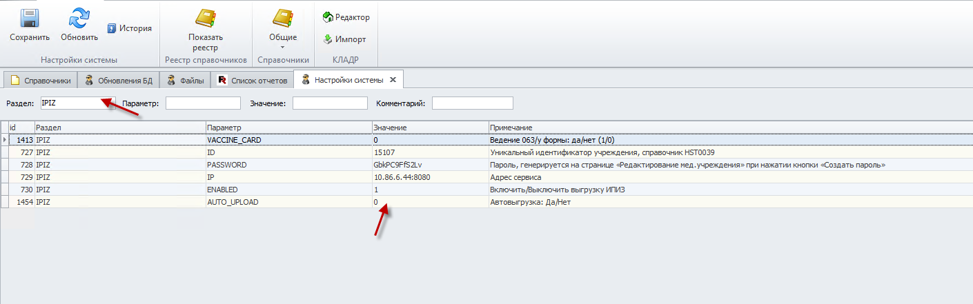Click the Параметр filter input
The image size is (973, 304).
pos(203,103)
